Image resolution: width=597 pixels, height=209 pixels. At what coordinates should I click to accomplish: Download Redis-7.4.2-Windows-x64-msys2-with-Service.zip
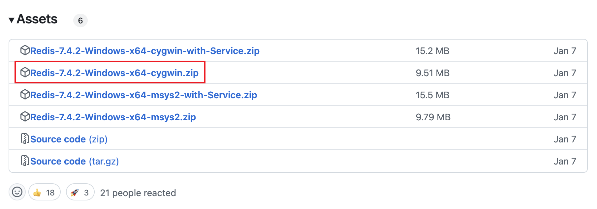(x=143, y=95)
